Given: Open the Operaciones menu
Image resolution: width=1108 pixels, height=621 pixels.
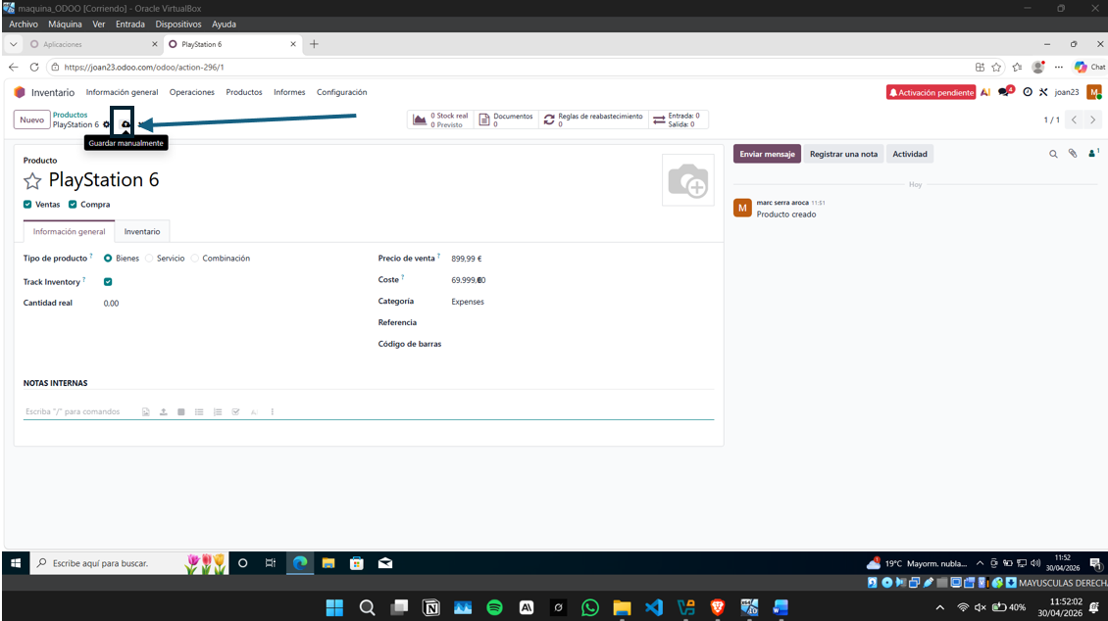Looking at the screenshot, I should pos(191,92).
